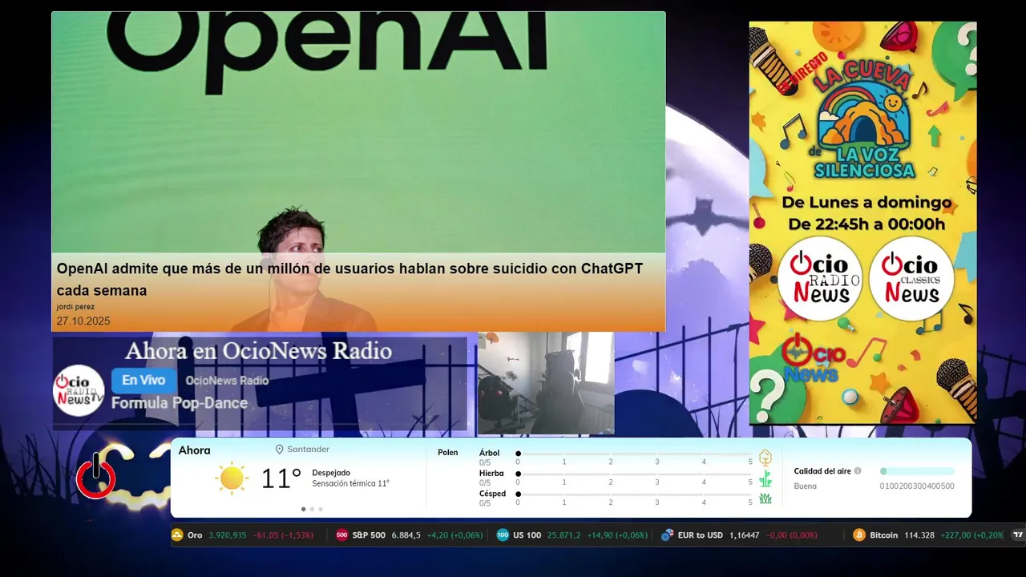The width and height of the screenshot is (1026, 577).
Task: Click the S&P 500 ticker icon
Action: 342,535
